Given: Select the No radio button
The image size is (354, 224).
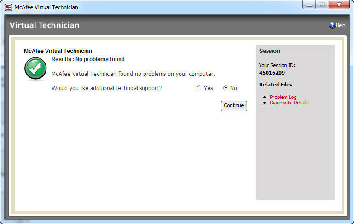Looking at the screenshot, I should pyautogui.click(x=225, y=88).
